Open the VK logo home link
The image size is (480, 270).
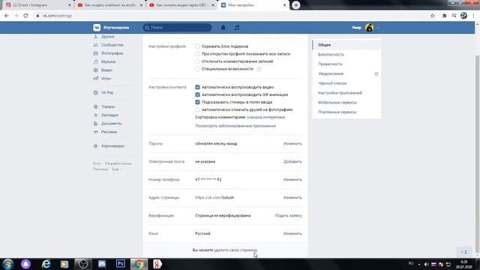tap(97, 28)
